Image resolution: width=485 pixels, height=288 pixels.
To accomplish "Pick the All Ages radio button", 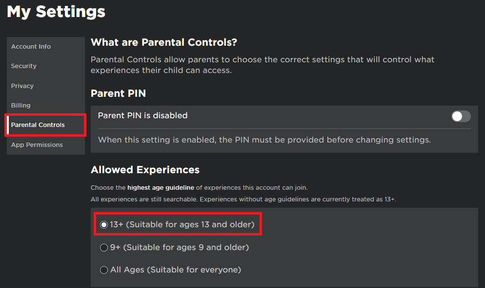I will tap(104, 270).
